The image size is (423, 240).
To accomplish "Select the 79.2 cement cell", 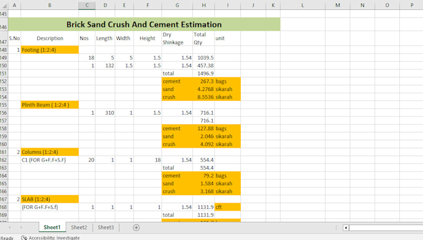I will pyautogui.click(x=203, y=176).
